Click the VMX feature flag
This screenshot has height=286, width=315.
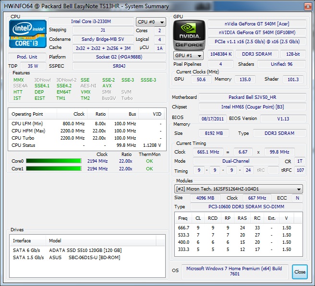[85, 92]
